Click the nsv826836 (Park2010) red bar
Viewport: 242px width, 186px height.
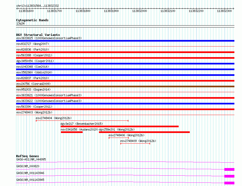[125, 52]
